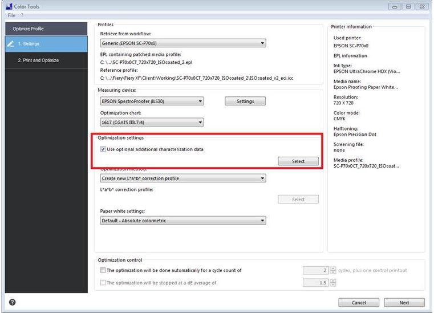Click Select under Optimization settings
This screenshot has height=313, width=434.
(298, 161)
